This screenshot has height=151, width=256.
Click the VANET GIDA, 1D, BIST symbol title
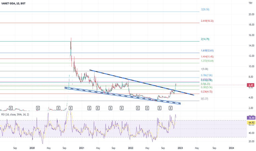point(13,3)
